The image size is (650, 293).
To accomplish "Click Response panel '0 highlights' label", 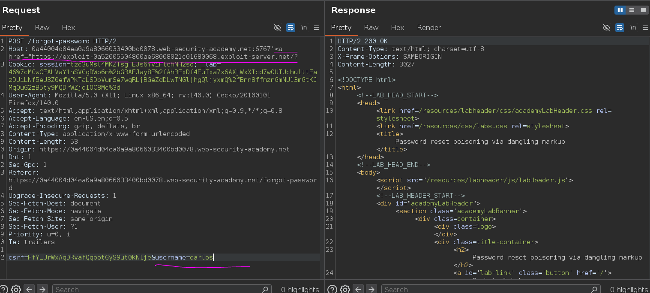I will [629, 290].
